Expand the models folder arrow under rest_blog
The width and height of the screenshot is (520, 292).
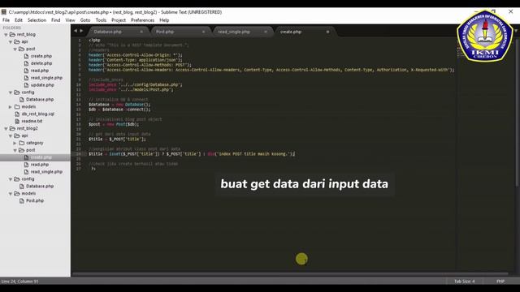(x=11, y=107)
